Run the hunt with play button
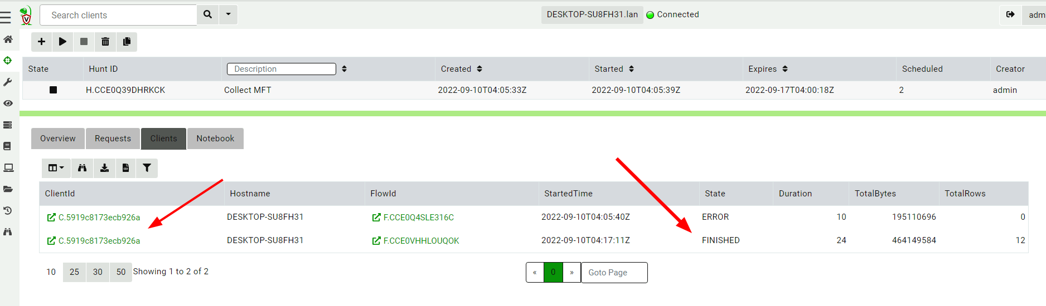This screenshot has height=306, width=1046. pyautogui.click(x=62, y=42)
